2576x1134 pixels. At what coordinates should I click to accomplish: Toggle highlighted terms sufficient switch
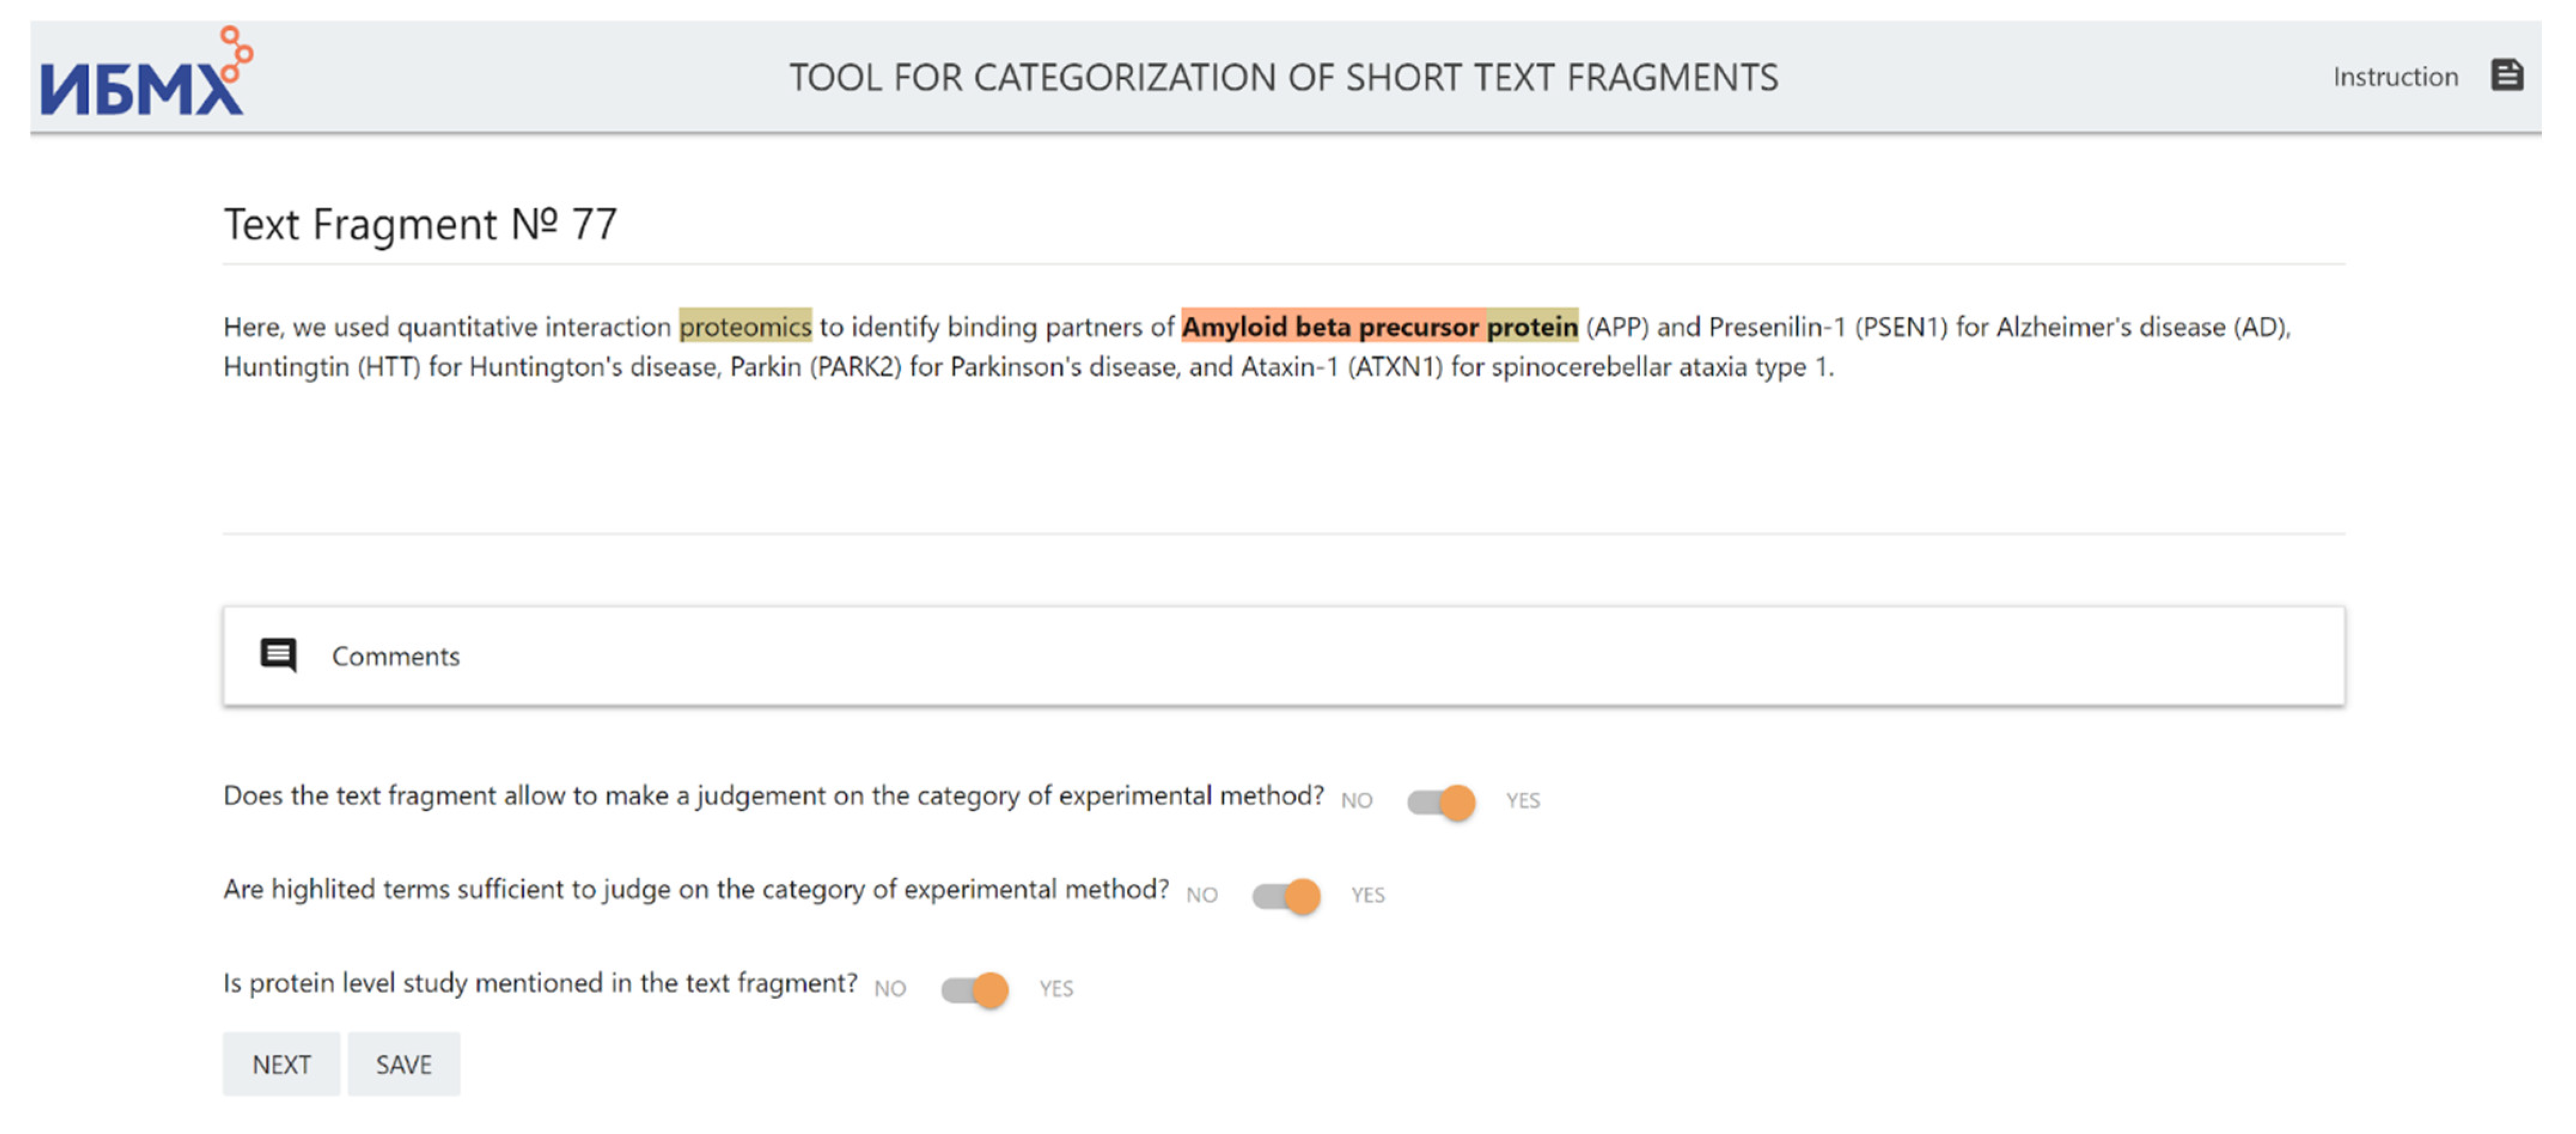[x=1286, y=896]
